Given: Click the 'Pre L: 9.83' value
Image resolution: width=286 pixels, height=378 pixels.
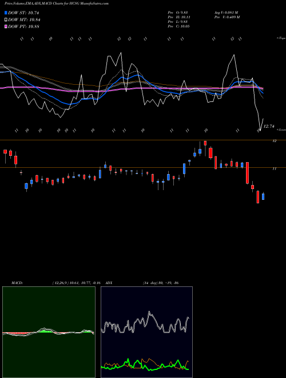Looking at the screenshot, I should tap(179, 22).
